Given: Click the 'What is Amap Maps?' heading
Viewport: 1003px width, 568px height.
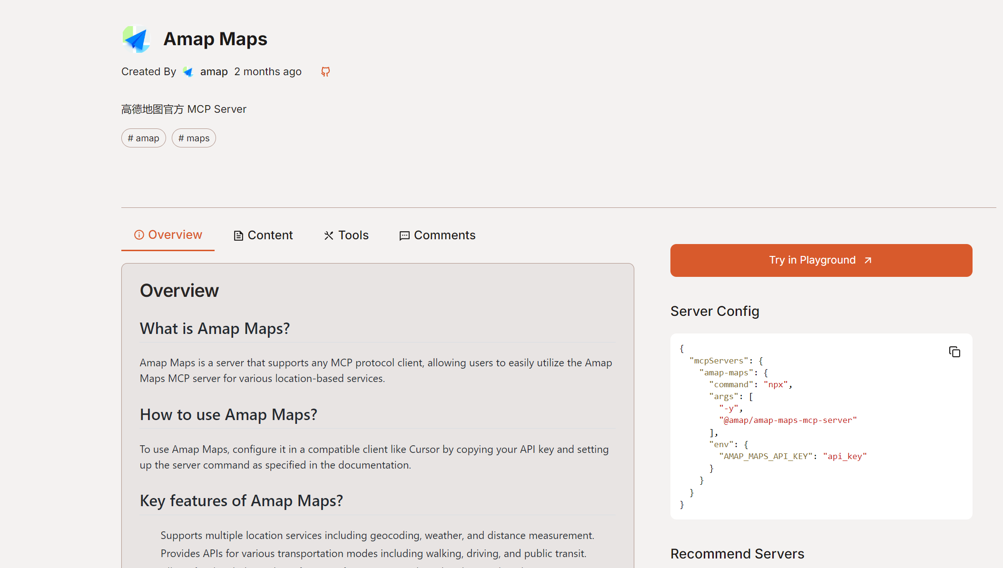Looking at the screenshot, I should tap(215, 329).
